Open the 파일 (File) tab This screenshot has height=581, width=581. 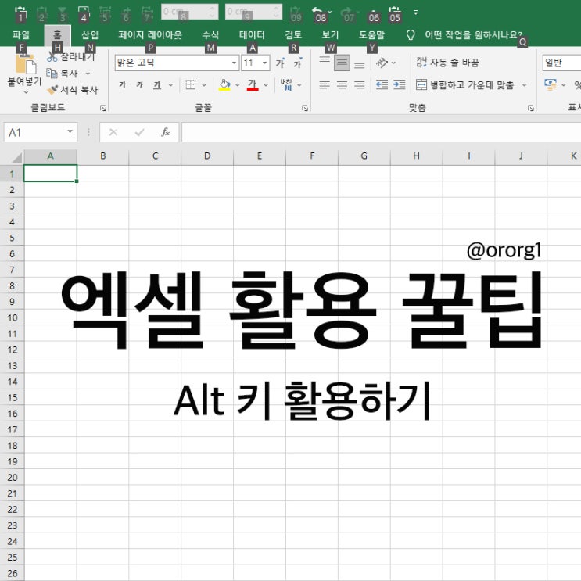(x=21, y=35)
